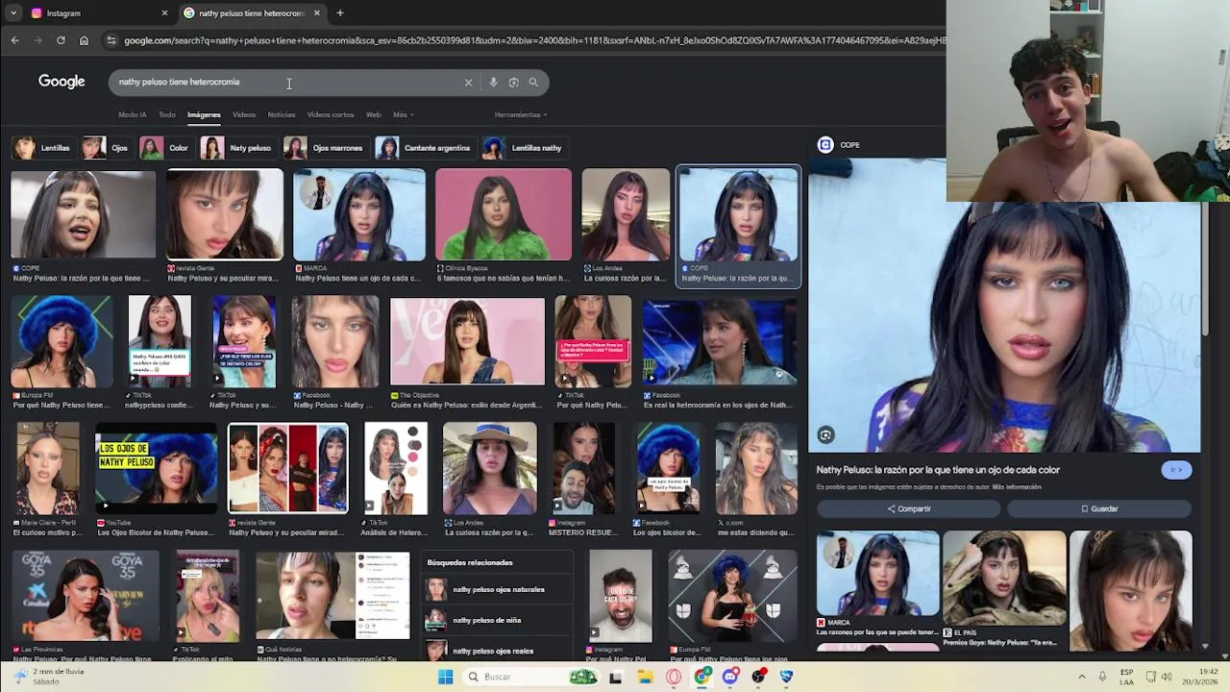Expand the Más dropdown menu
The height and width of the screenshot is (692, 1230).
point(404,114)
